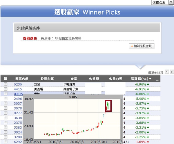174x144 pixels.
Task: Go to previous detail columns arrow
Action: coord(167,72)
